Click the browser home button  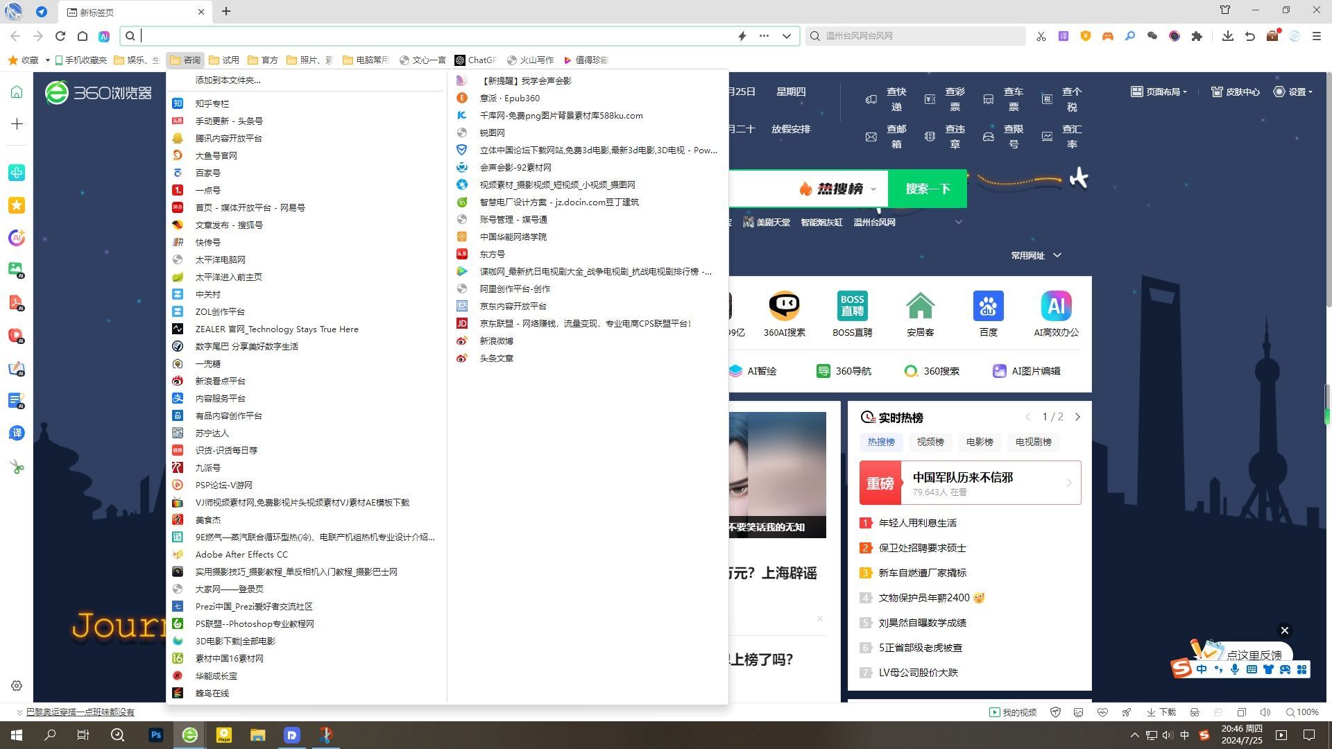pos(82,36)
